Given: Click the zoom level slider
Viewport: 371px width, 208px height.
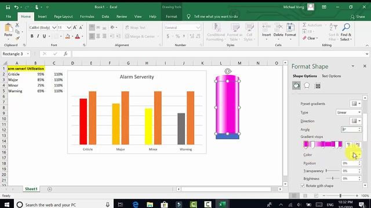Looking at the screenshot, I should (x=340, y=196).
